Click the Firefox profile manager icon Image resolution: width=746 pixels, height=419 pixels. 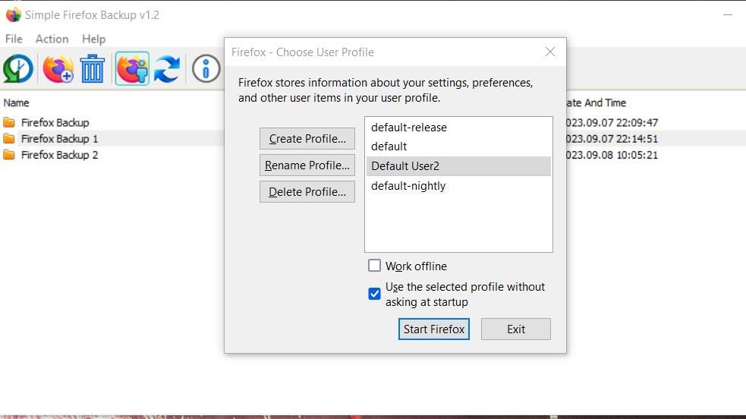click(x=132, y=69)
